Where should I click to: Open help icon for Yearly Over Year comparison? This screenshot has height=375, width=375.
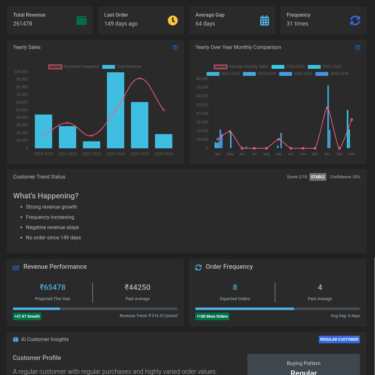(357, 47)
